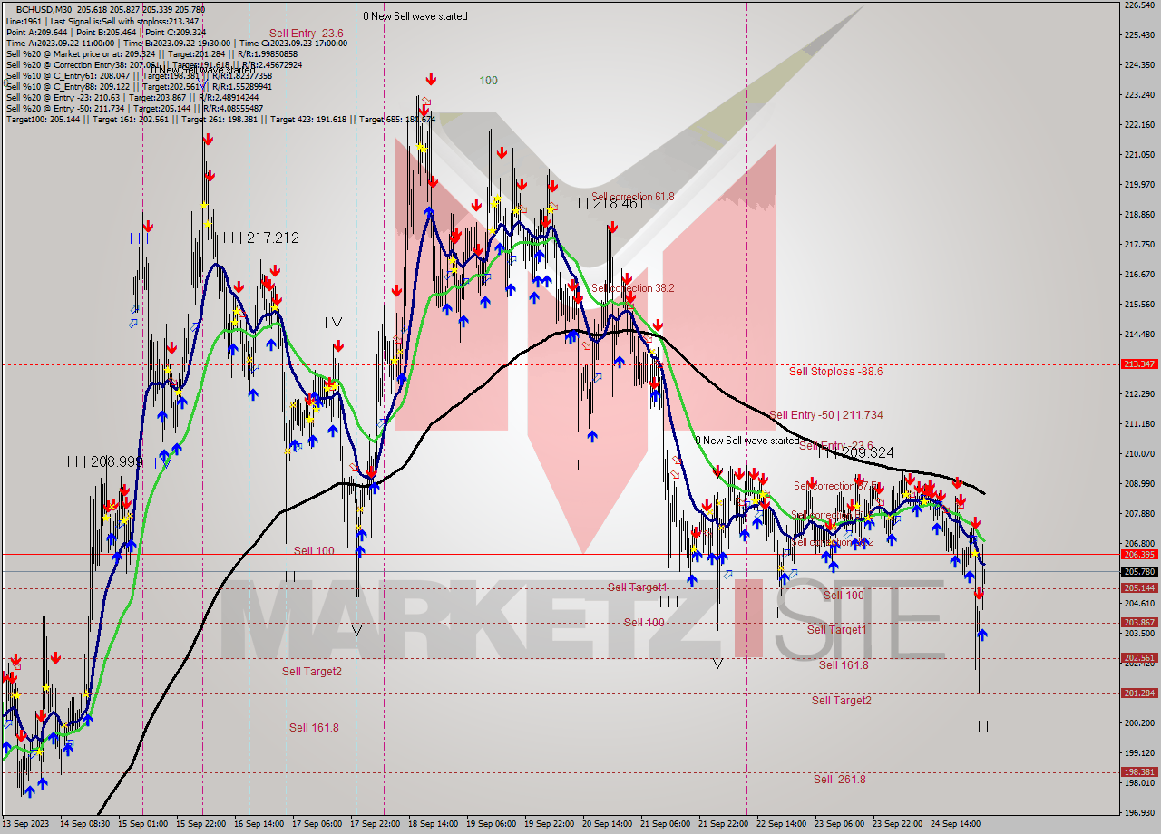Viewport: 1161px width, 834px height.
Task: Click the 210.070 price axis value
Action: pos(1139,453)
